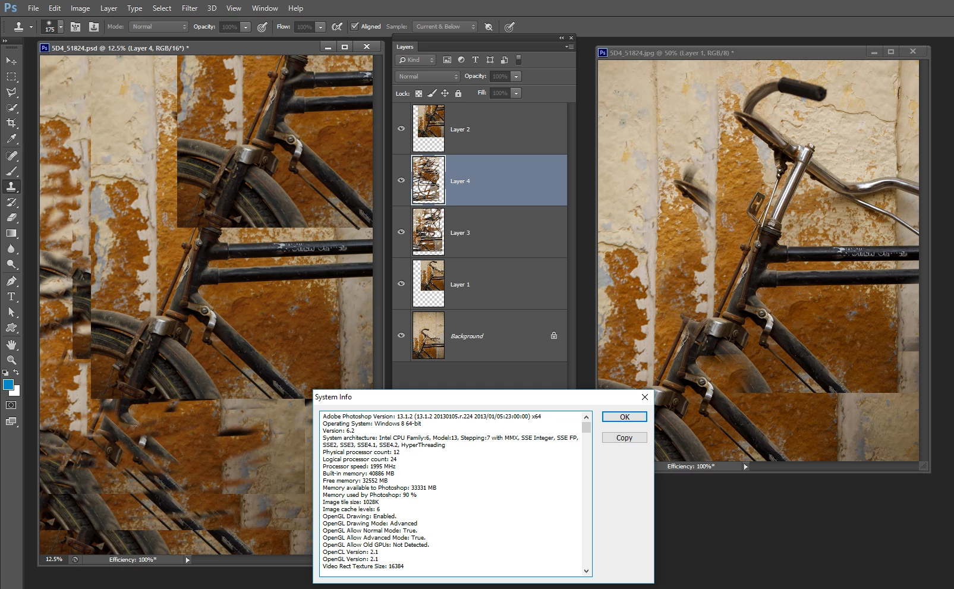Choose the Polygonal Lasso tool

click(11, 92)
